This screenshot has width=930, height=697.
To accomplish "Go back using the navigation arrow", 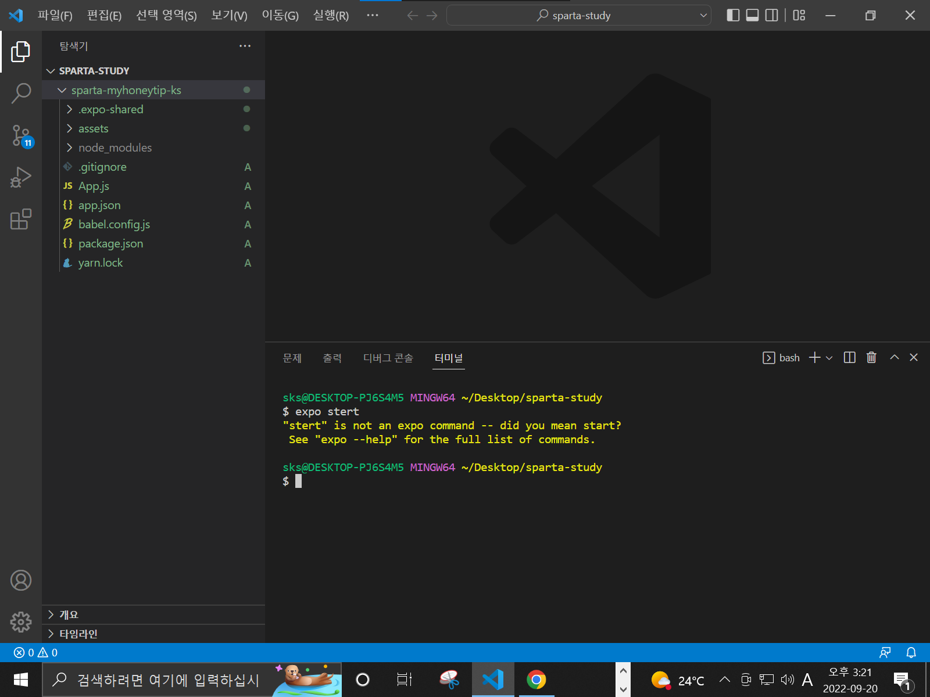I will (413, 16).
